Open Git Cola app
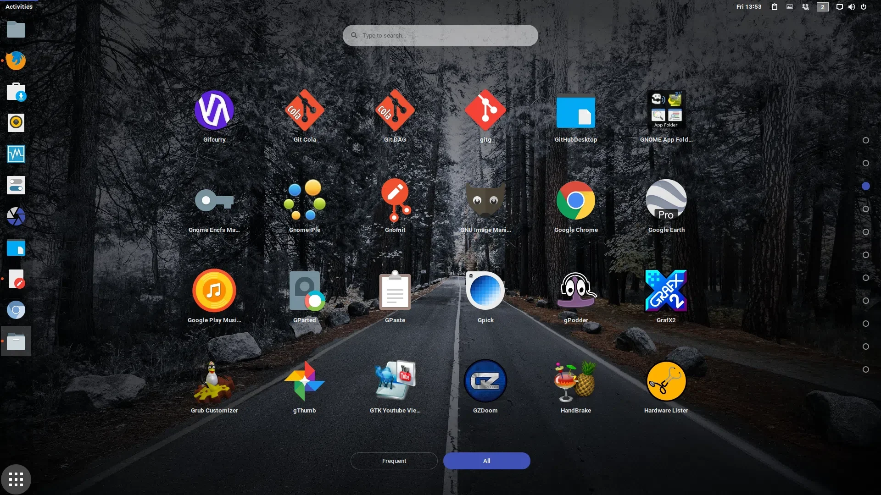The width and height of the screenshot is (881, 495). 305,111
